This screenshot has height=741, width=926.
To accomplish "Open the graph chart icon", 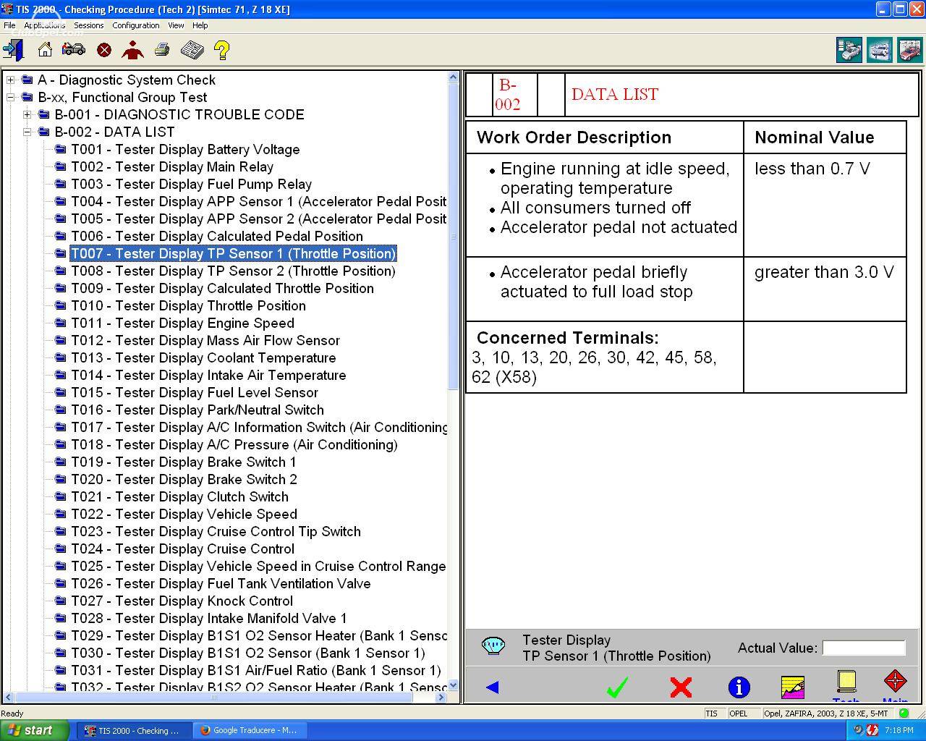I will click(x=793, y=687).
